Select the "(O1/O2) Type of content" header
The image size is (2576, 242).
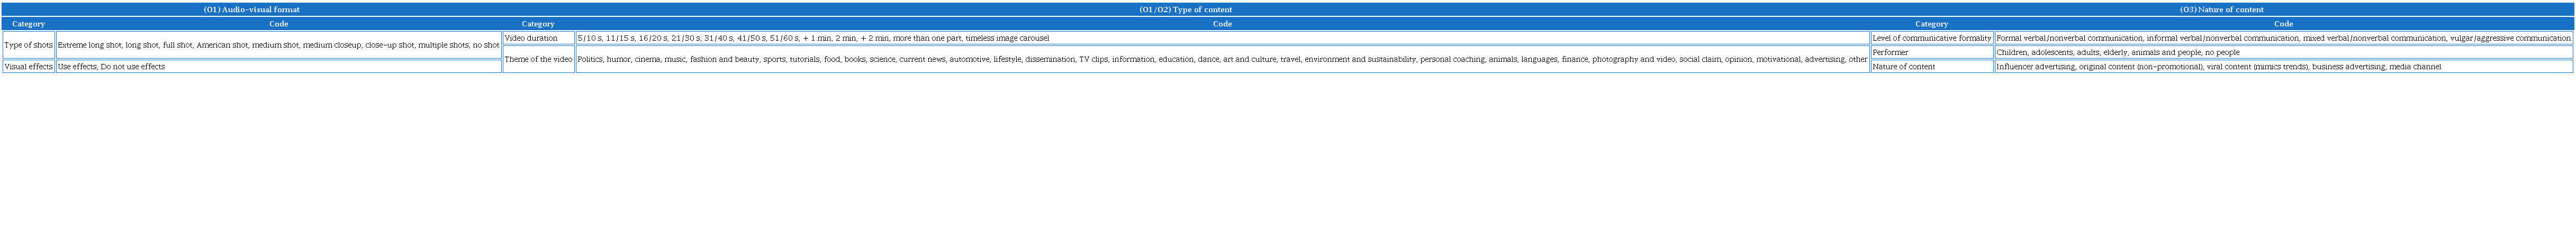pyautogui.click(x=1185, y=10)
